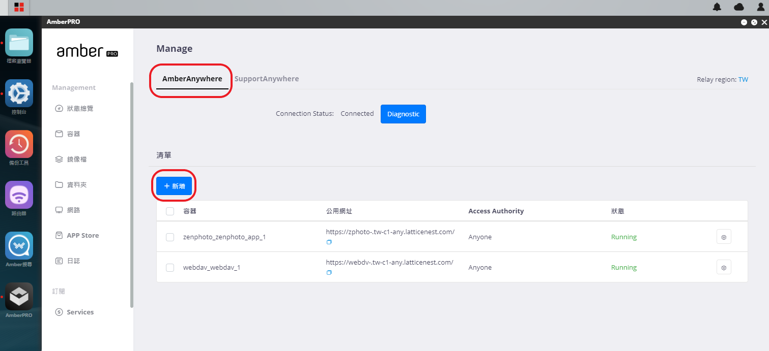The image size is (769, 351).
Task: Click the zenphoto_zenphoto_app_1 container name
Action: [x=224, y=237]
